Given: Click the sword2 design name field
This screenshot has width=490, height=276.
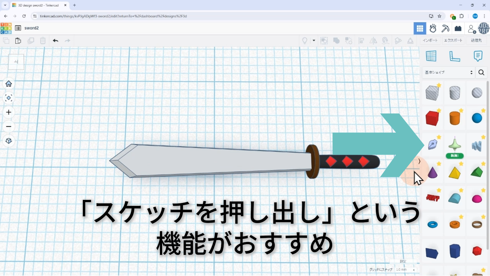Looking at the screenshot, I should click(31, 28).
